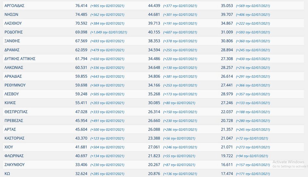Select the ΔΥΤΙΚΗΣ ΑΤΤΙΚΗΣ region name
This screenshot has height=177, width=308.
20,59
